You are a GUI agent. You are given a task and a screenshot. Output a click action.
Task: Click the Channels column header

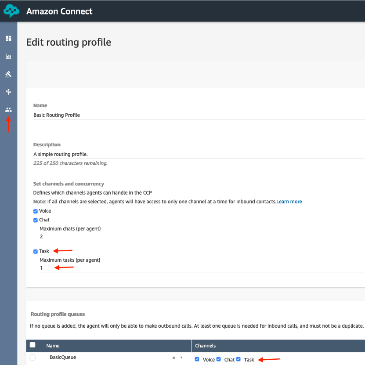(x=206, y=346)
